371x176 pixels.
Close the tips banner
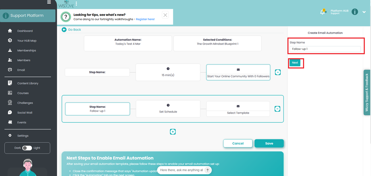[x=165, y=15]
